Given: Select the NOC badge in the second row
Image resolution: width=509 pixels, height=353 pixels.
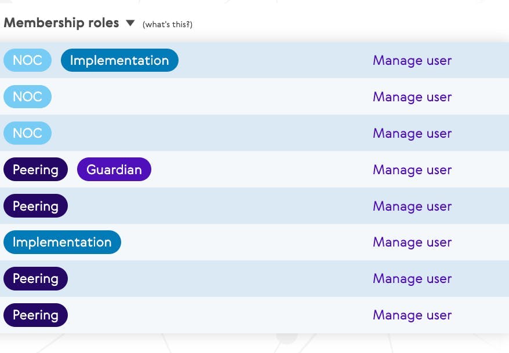Looking at the screenshot, I should pos(28,97).
